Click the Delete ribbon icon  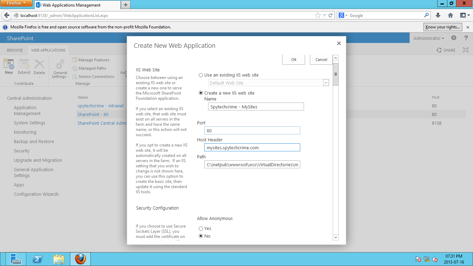pyautogui.click(x=39, y=66)
